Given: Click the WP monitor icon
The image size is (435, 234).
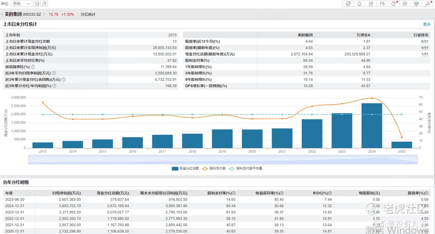Looking at the screenshot, I should (x=416, y=4).
